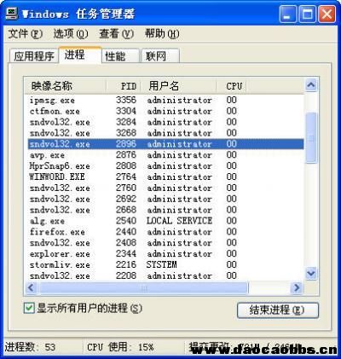Viewport: 341px width, 359px height.
Task: Close the Task Manager window
Action: coord(327,14)
